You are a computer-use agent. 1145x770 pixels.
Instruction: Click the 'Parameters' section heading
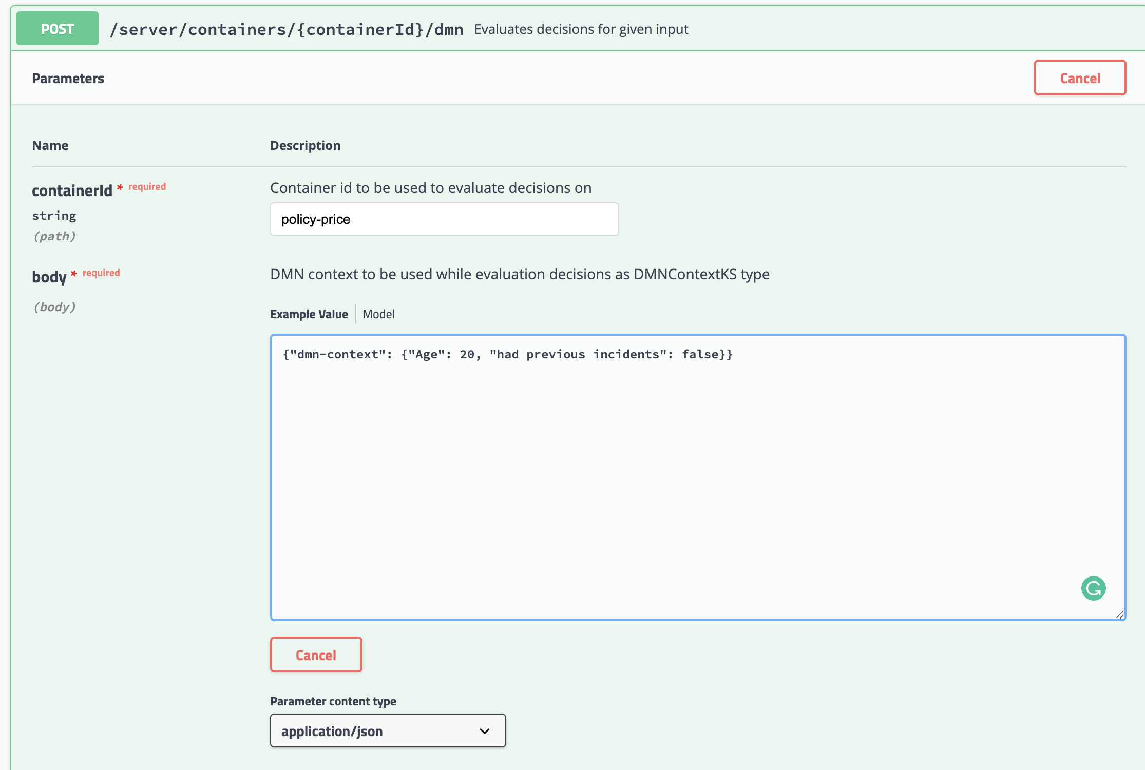68,79
